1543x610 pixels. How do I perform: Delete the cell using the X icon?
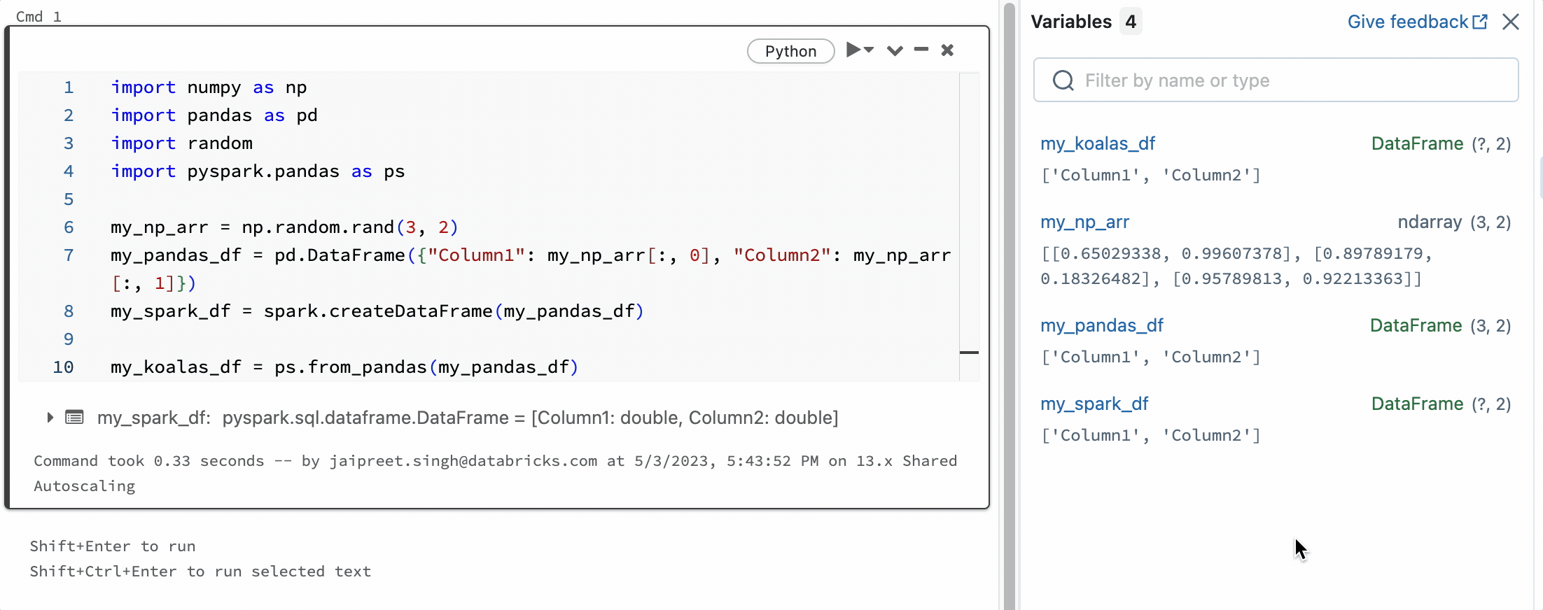point(947,50)
